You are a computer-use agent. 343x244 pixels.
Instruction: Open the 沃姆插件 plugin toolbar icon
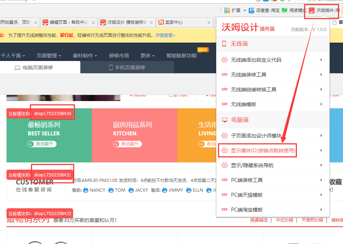pos(312,10)
